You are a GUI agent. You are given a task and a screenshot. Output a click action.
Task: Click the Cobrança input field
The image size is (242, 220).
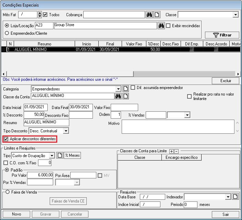coord(114,15)
